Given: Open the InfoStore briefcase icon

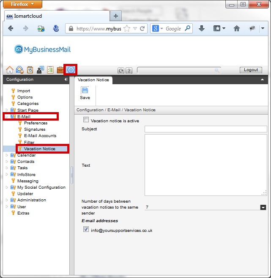Looking at the screenshot, I should 60,70.
